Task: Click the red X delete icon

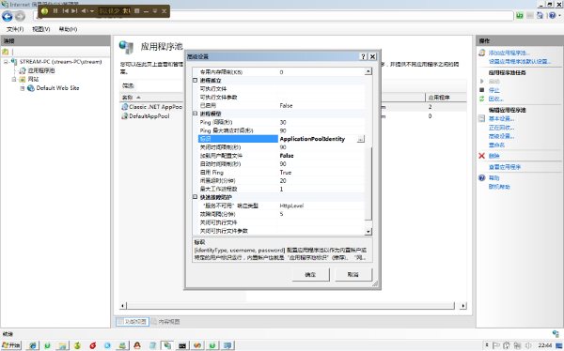Action: pos(482,156)
